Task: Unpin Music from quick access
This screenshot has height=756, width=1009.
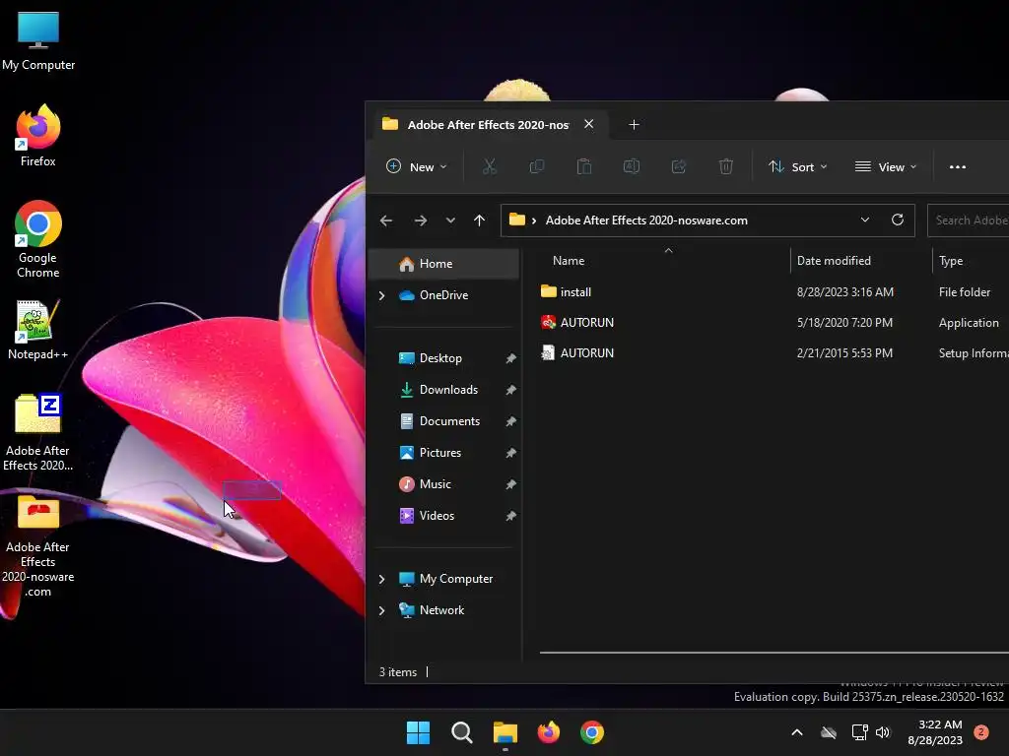Action: coord(511,484)
